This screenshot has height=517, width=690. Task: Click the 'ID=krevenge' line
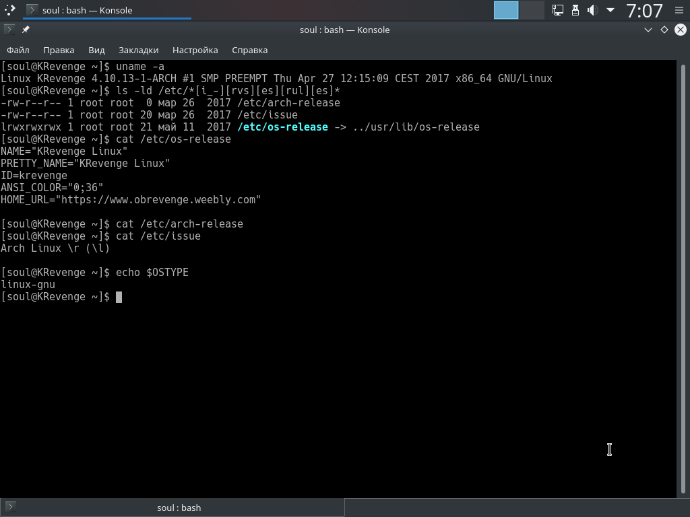click(x=34, y=176)
